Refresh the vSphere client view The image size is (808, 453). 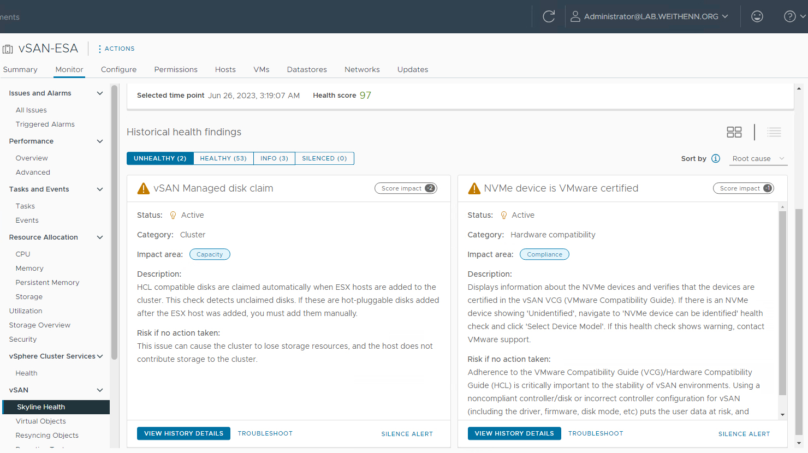click(x=549, y=16)
